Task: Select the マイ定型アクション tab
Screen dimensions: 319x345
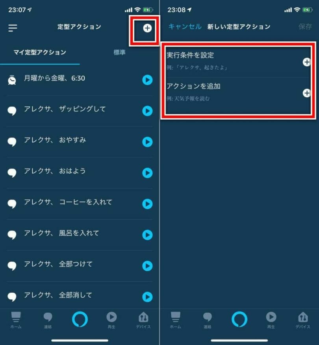Action: click(x=40, y=52)
